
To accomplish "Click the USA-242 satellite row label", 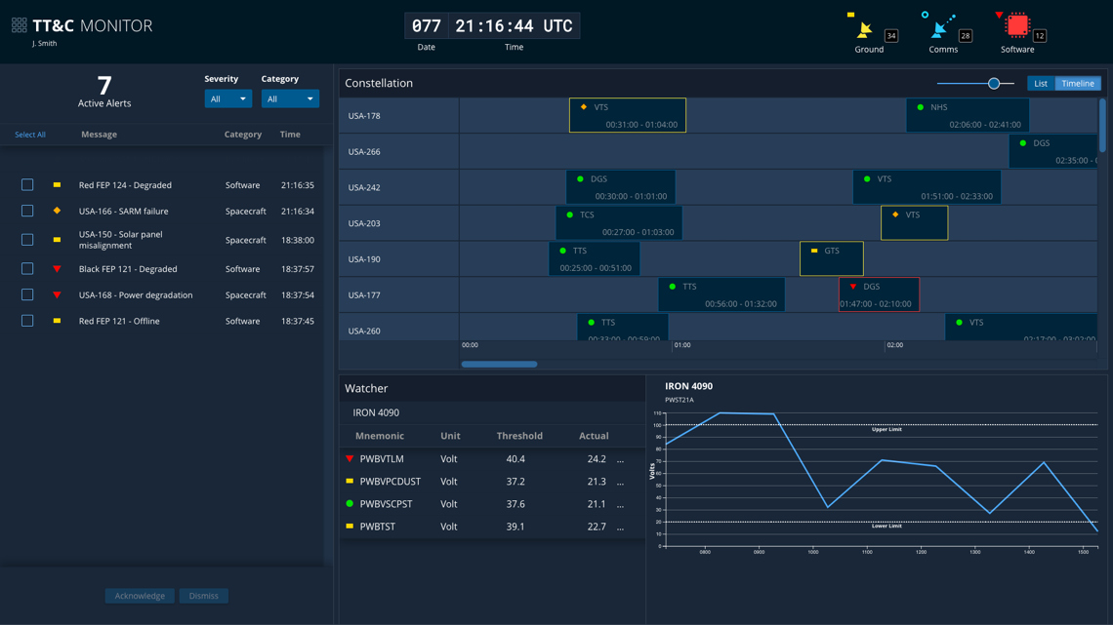I will 364,188.
